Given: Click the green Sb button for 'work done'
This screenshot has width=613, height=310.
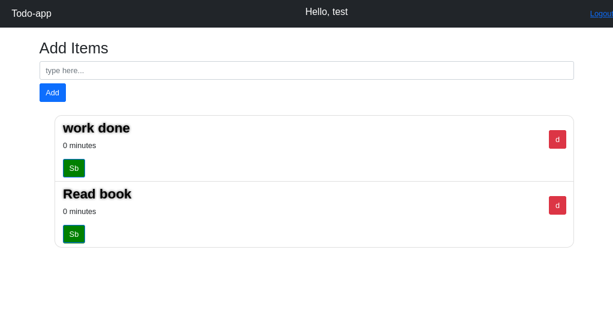Looking at the screenshot, I should click(74, 168).
